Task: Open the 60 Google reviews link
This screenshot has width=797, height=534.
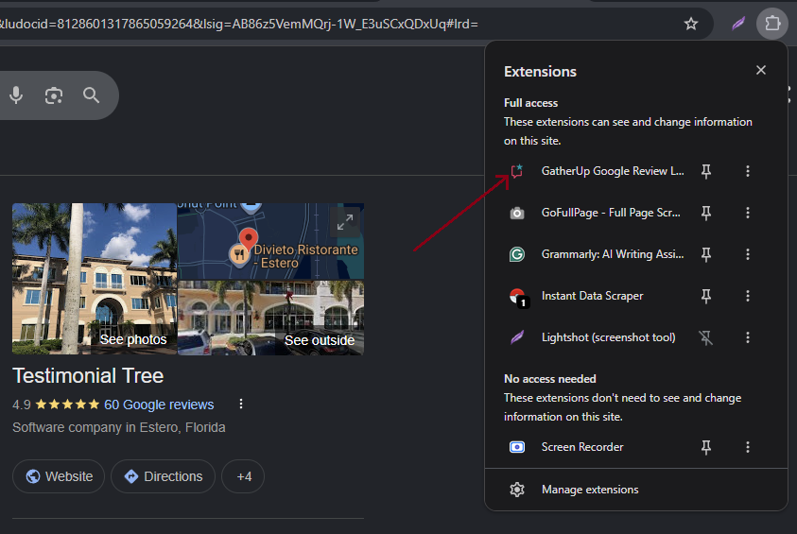Action: pyautogui.click(x=159, y=405)
